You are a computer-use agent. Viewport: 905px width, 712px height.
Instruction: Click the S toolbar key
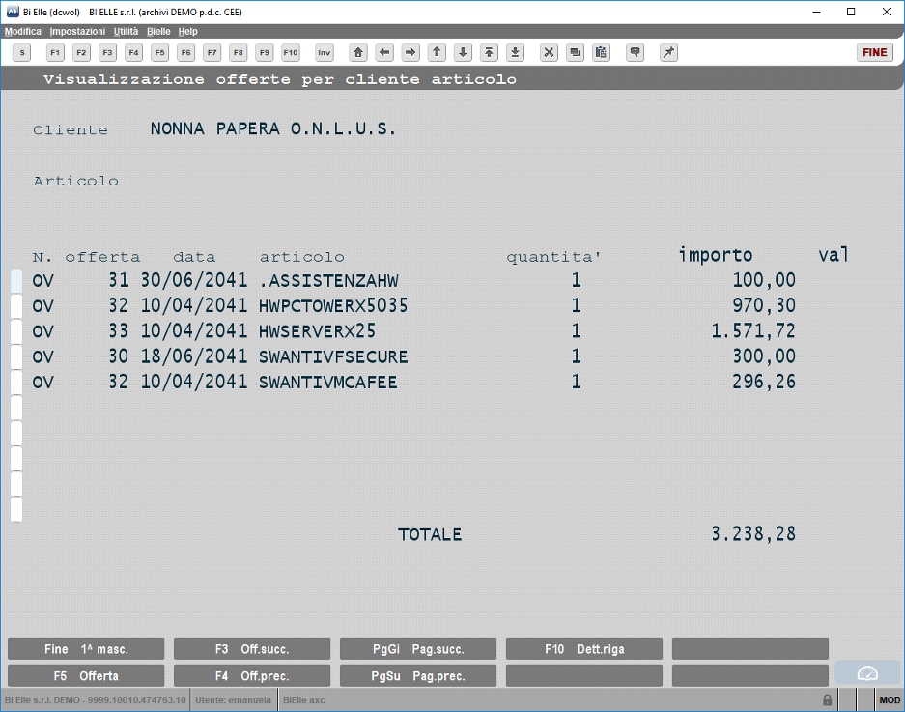pyautogui.click(x=22, y=52)
